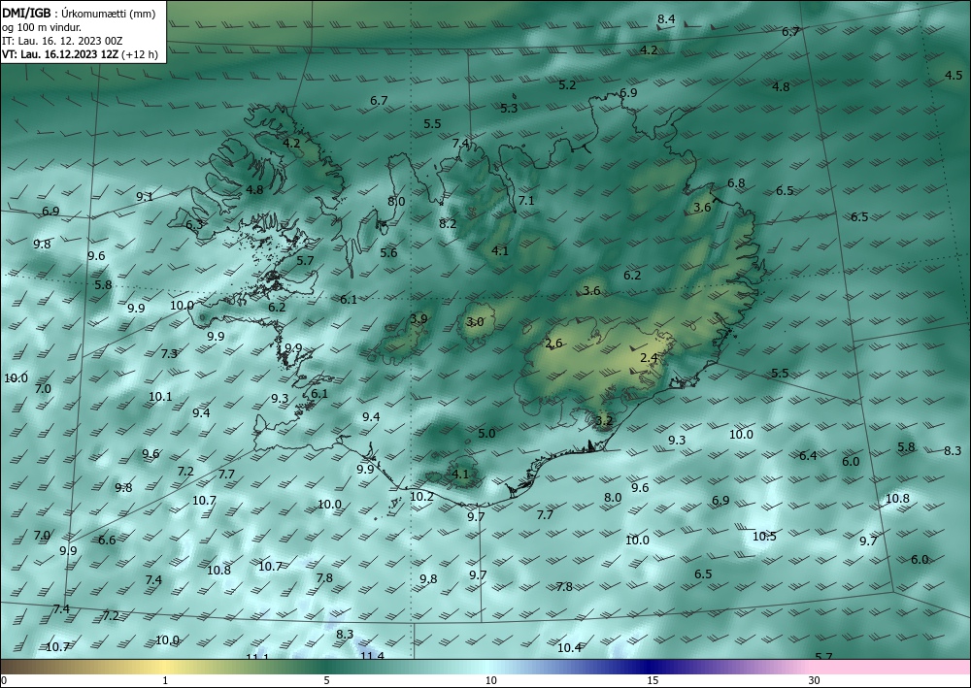This screenshot has height=688, width=971.
Task: Click the title text "DMI/IGB : Úrkomumætti (mm)"
Action: tap(79, 13)
